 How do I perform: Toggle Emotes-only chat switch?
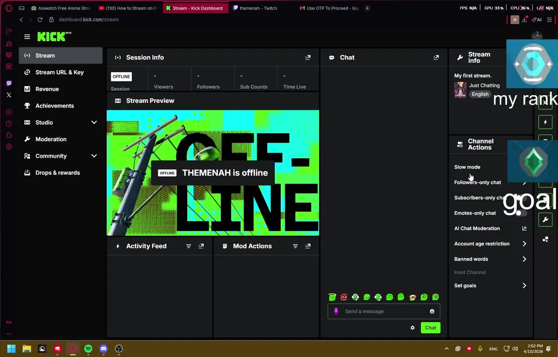coord(521,213)
